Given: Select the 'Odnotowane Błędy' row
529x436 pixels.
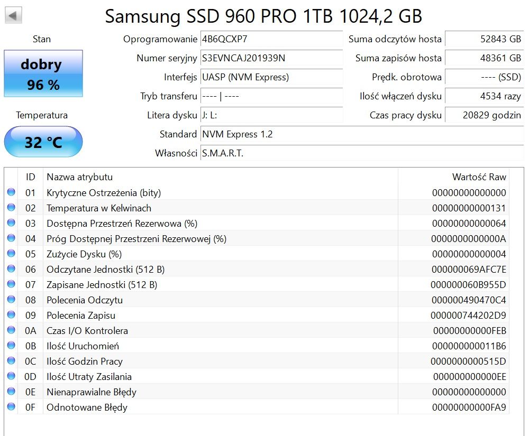Looking at the screenshot, I should click(257, 407).
